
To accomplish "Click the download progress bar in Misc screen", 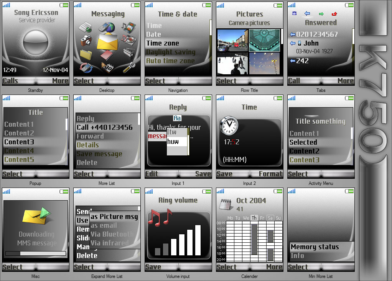I will coord(36,253).
